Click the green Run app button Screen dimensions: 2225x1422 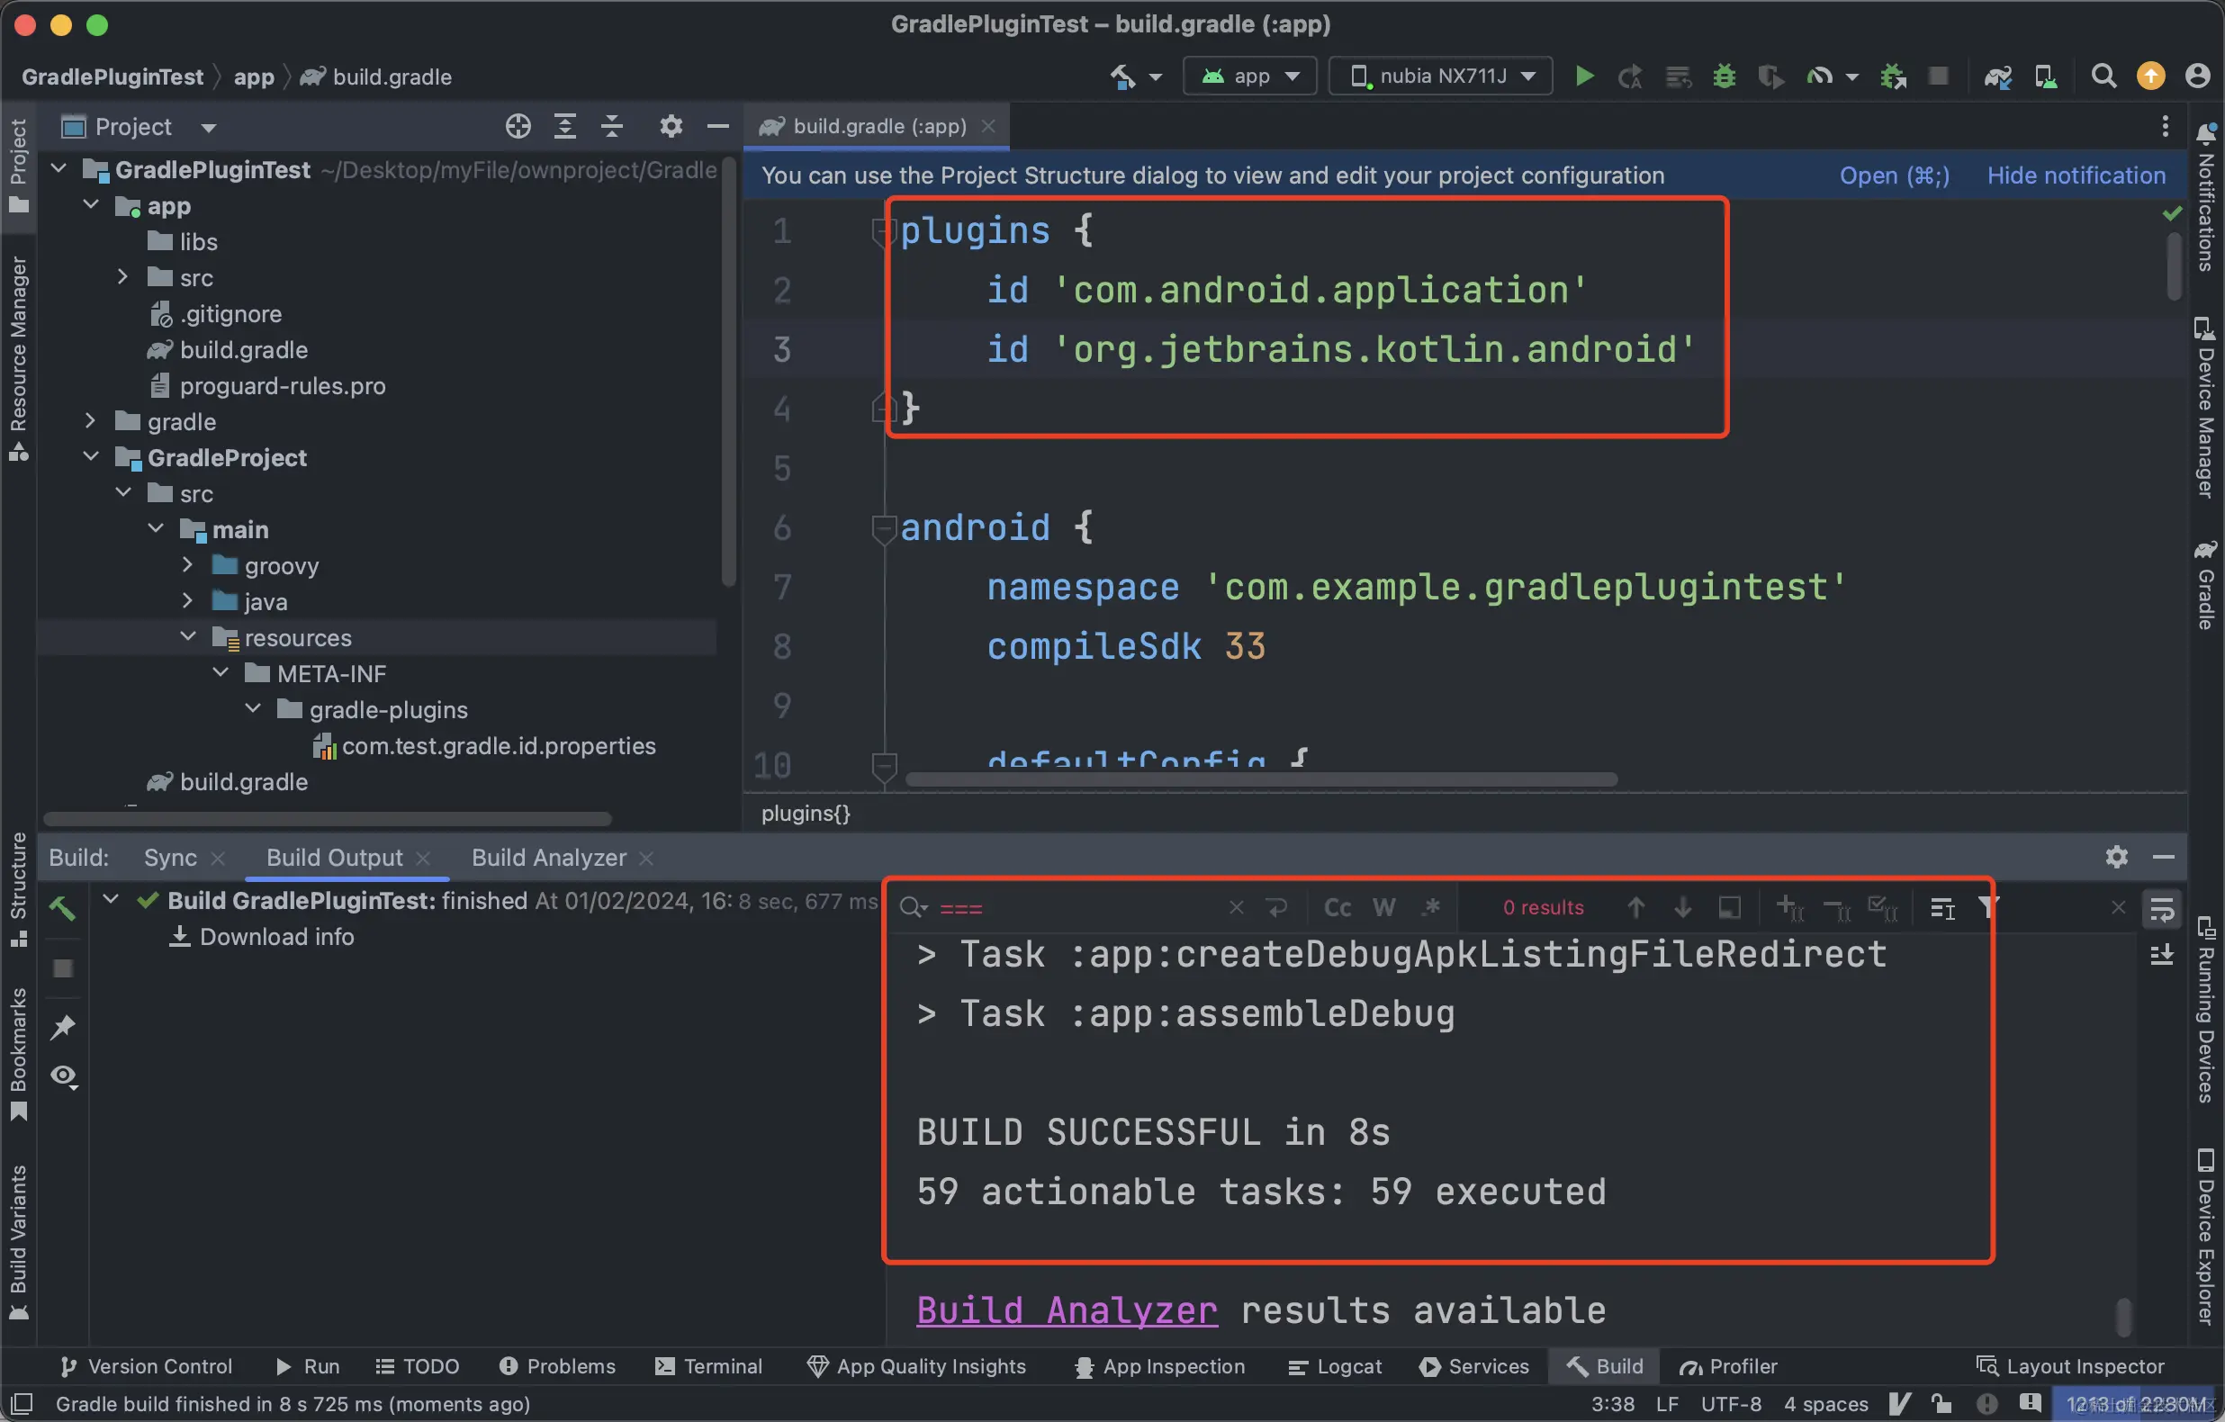coord(1584,76)
